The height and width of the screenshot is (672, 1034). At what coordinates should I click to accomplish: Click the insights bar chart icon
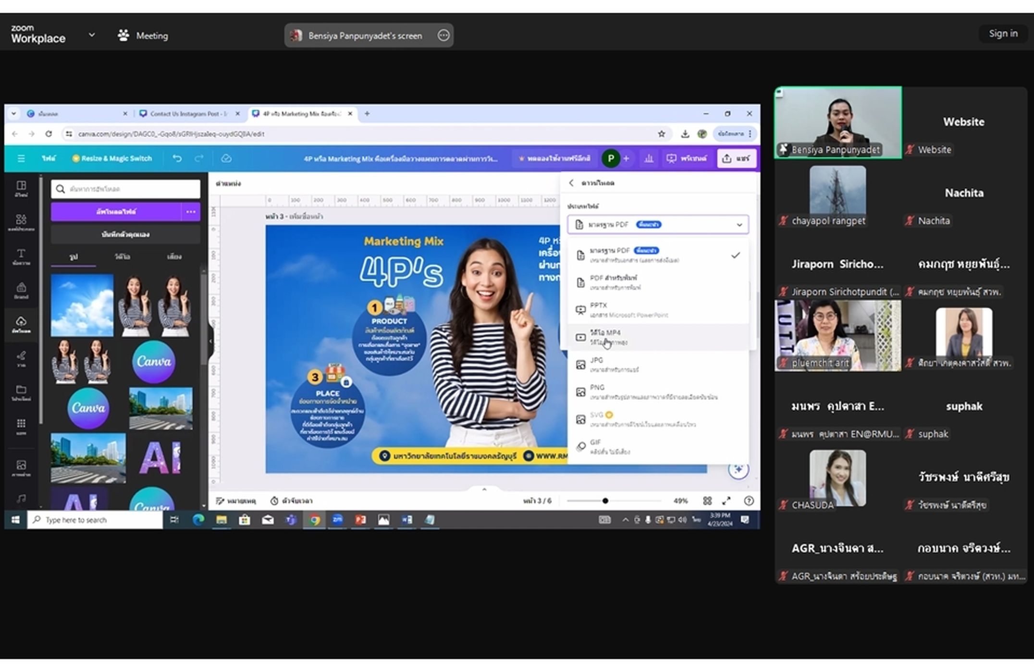[x=649, y=158]
